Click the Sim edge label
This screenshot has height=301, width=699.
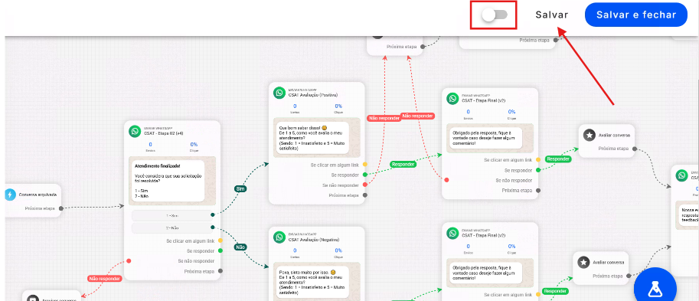coord(240,189)
